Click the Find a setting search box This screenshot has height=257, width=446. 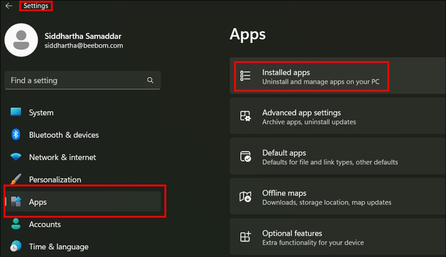click(82, 81)
